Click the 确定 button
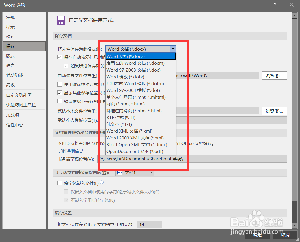 point(257,235)
